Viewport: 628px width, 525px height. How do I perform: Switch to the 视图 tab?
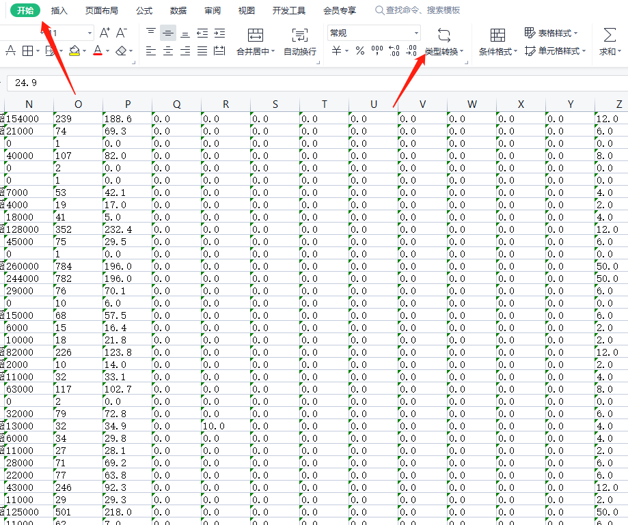coord(246,10)
